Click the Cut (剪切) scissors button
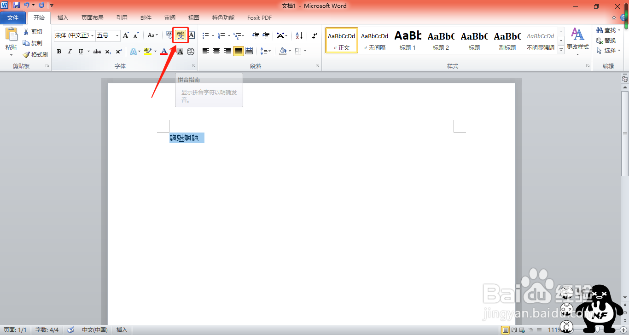The height and width of the screenshot is (335, 629). pos(33,32)
